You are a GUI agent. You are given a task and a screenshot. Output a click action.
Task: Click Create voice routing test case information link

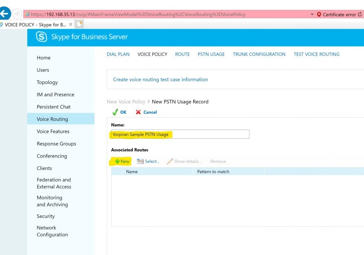(x=161, y=80)
